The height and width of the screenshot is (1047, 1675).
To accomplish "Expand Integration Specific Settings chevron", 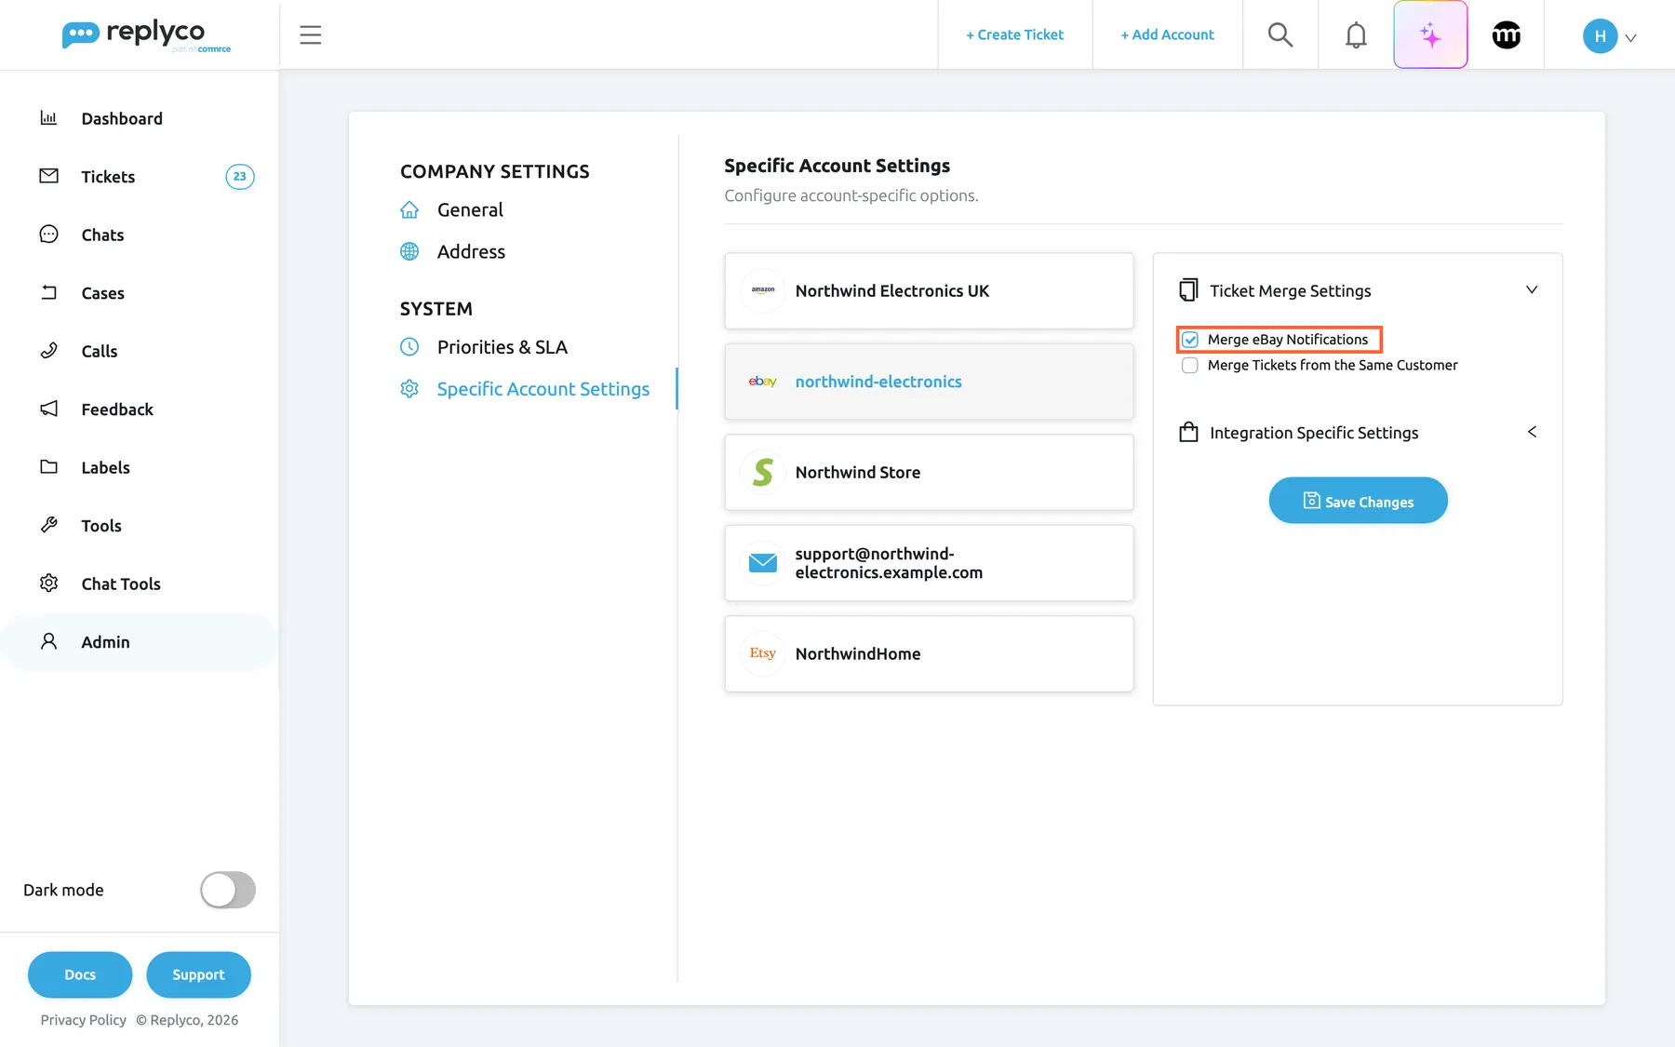I will pos(1532,432).
